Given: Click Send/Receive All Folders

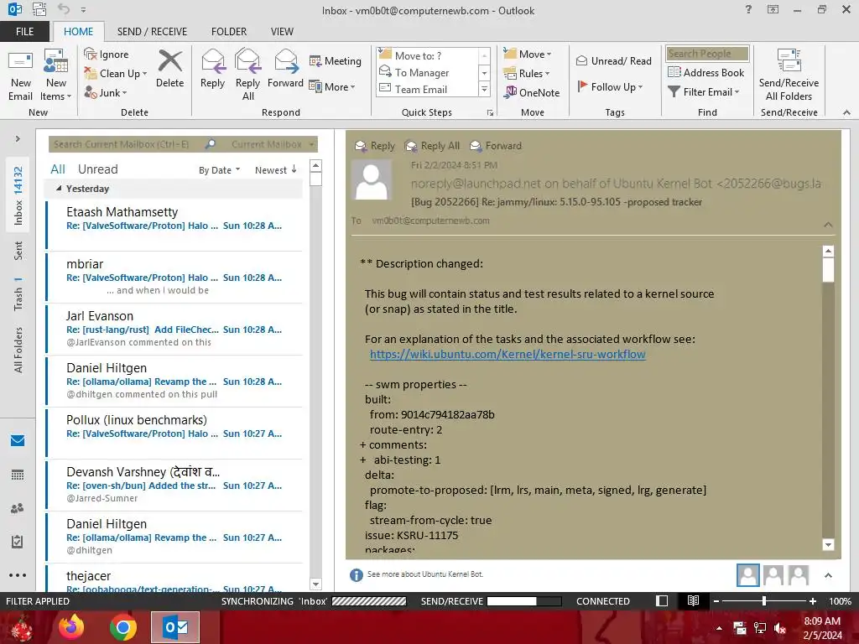Looking at the screenshot, I should point(789,75).
